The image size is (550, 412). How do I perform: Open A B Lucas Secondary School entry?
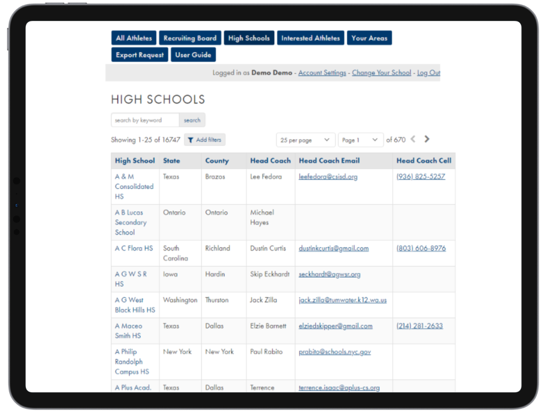pyautogui.click(x=131, y=222)
